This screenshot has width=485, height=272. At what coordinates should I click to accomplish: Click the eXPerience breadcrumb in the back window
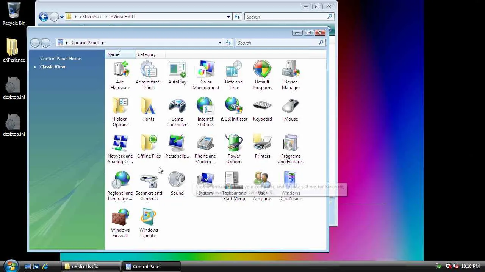tap(91, 17)
